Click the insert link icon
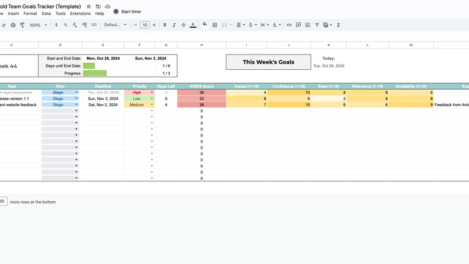This screenshot has width=469, height=264. click(x=289, y=25)
